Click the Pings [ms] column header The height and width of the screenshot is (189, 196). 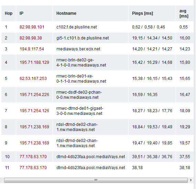click(152, 13)
